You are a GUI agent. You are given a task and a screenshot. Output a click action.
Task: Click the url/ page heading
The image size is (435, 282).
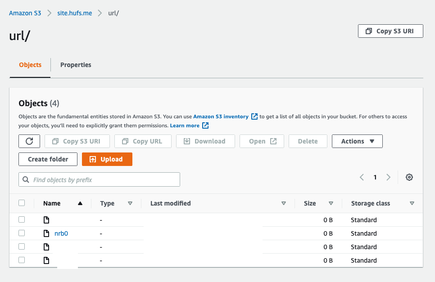coord(20,36)
